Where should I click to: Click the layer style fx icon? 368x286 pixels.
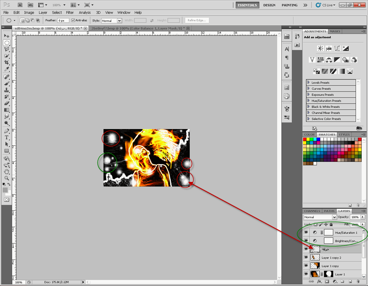[319, 282]
